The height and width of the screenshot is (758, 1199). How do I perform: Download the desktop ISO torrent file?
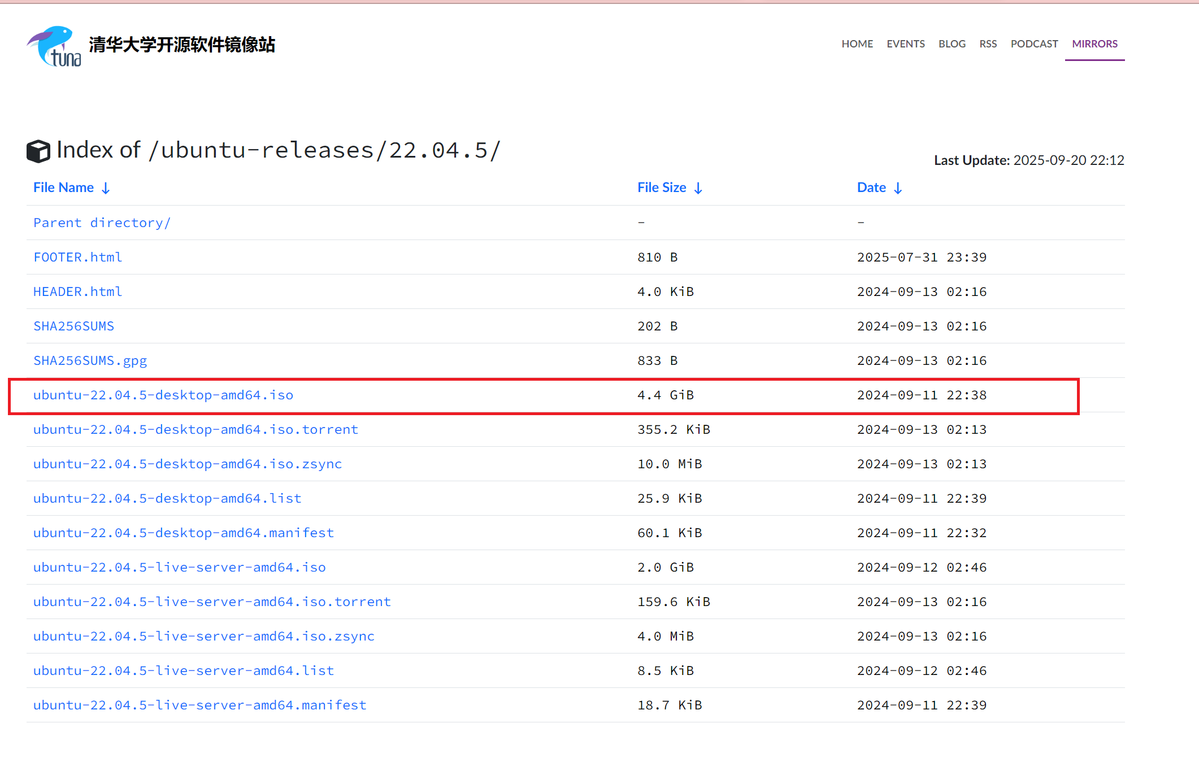click(195, 429)
